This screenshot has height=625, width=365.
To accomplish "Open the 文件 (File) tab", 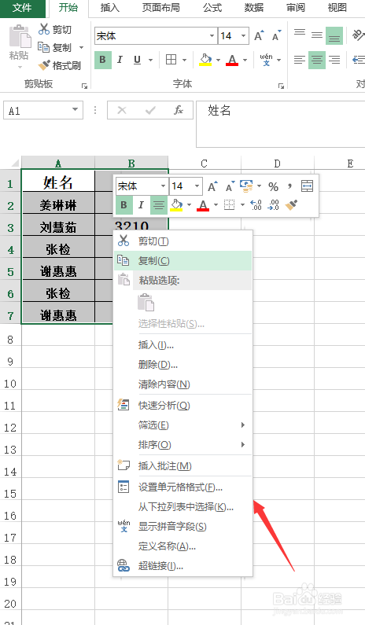I will (x=22, y=8).
